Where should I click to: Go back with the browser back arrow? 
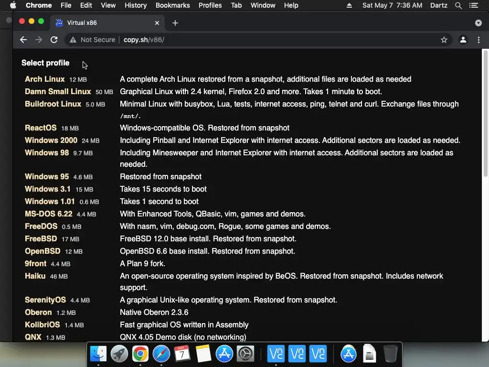tap(23, 40)
